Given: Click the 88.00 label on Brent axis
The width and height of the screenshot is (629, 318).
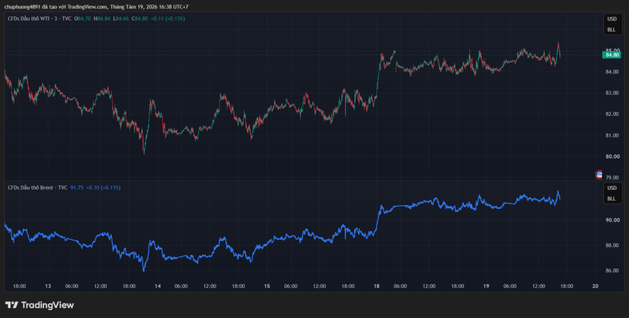Looking at the screenshot, I should (x=612, y=245).
